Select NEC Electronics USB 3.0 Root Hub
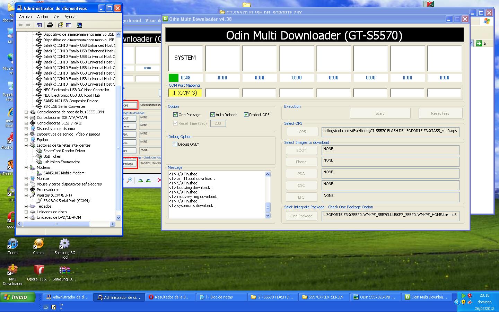The image size is (499, 312). (x=71, y=95)
